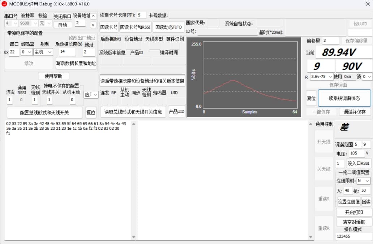Image resolution: width=373 pixels, height=244 pixels.
Task: Click the 回读 button
Action: [x=366, y=202]
